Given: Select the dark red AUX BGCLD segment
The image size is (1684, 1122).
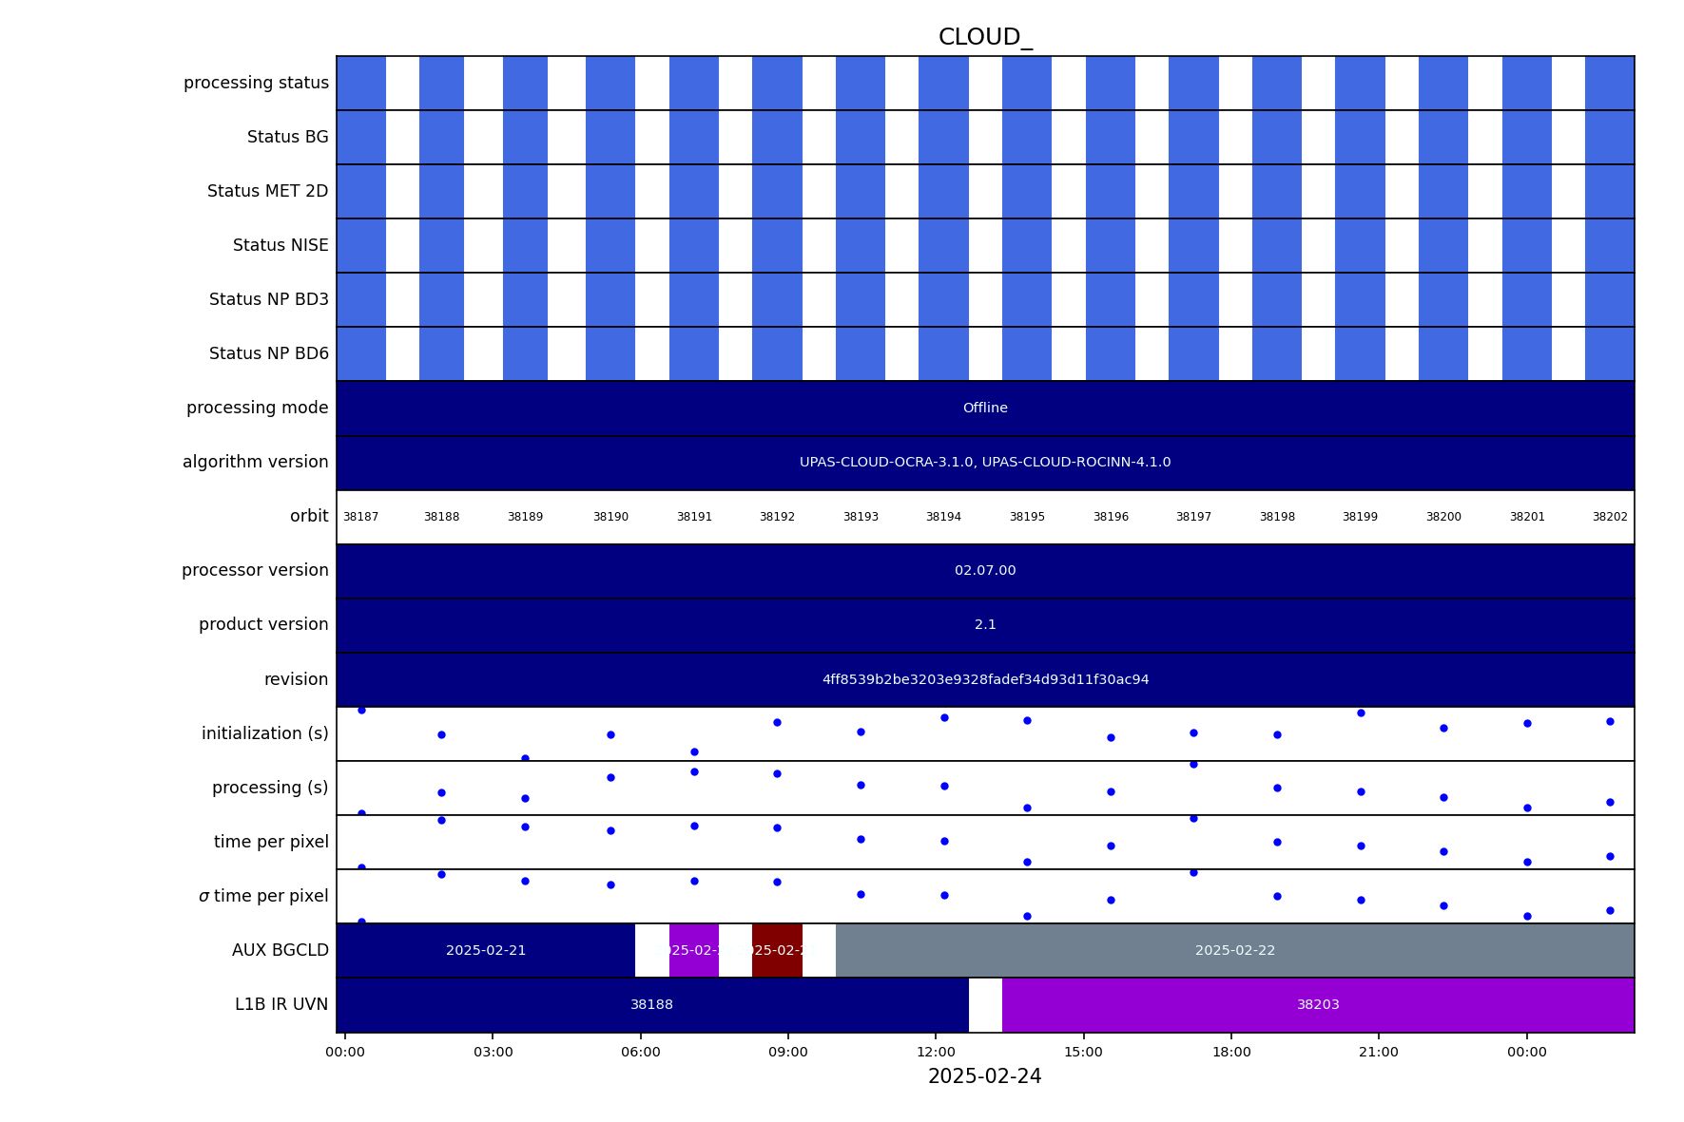Looking at the screenshot, I should pyautogui.click(x=777, y=951).
